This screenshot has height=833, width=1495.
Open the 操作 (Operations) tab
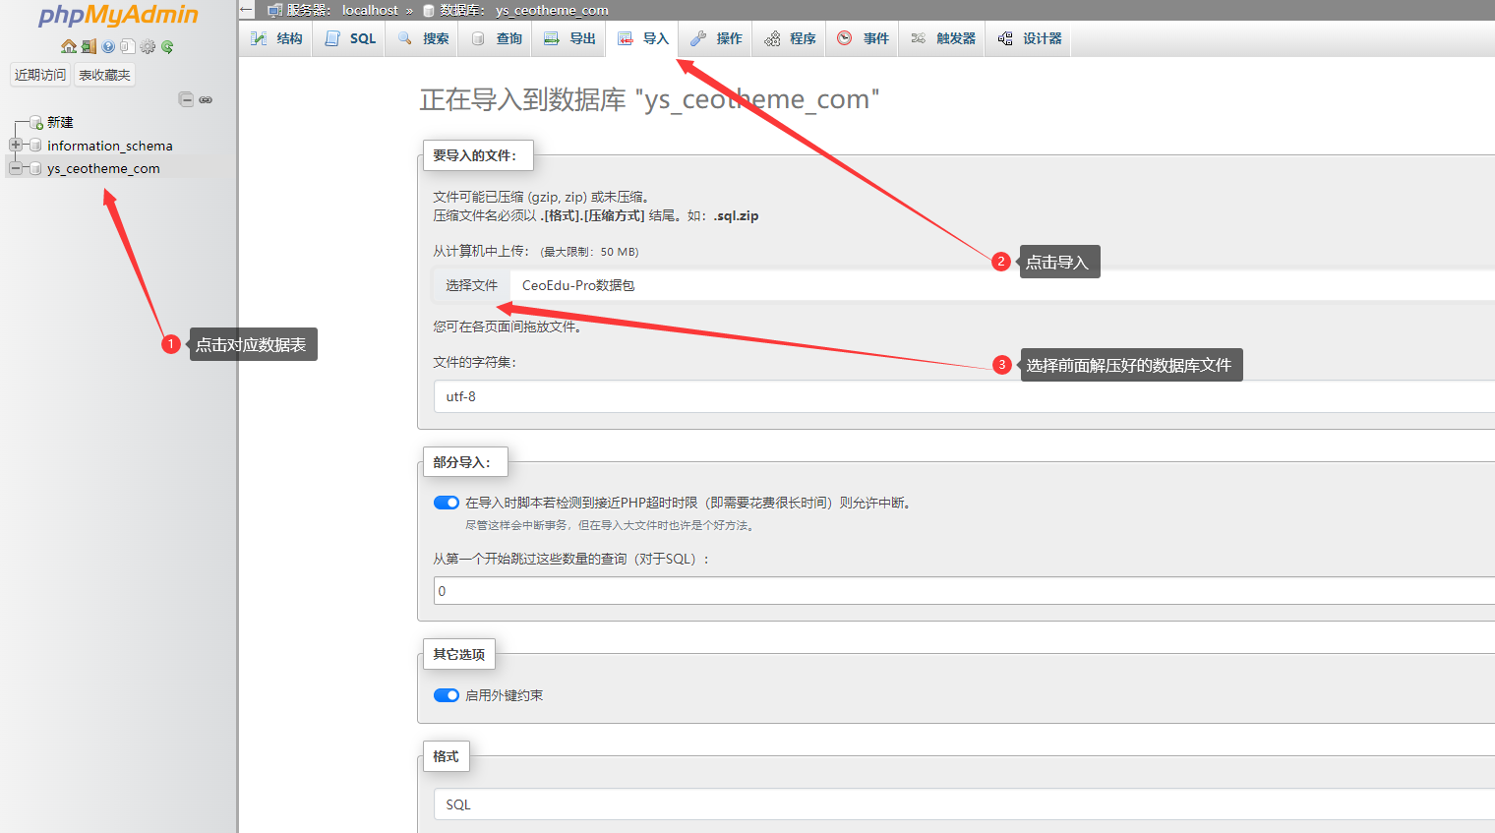click(716, 38)
